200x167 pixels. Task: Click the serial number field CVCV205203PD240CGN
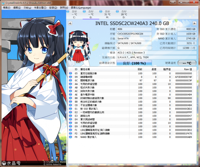click(134, 34)
